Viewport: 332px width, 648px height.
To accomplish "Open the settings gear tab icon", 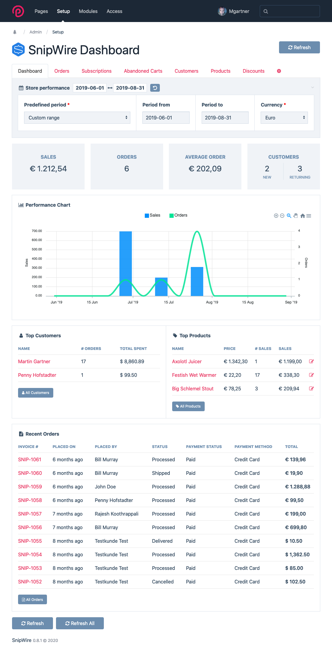I will coord(279,71).
